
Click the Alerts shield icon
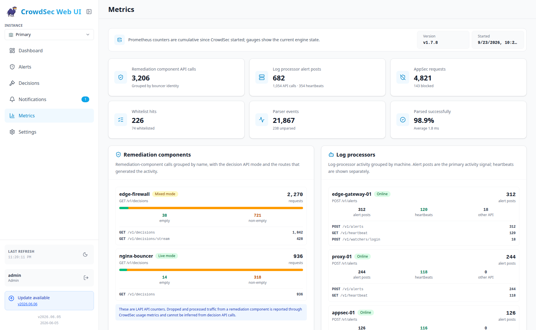coord(12,67)
